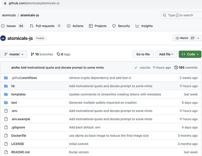Click the atomicals-js repository avatar icon
The image size is (202, 156).
click(x=3, y=38)
